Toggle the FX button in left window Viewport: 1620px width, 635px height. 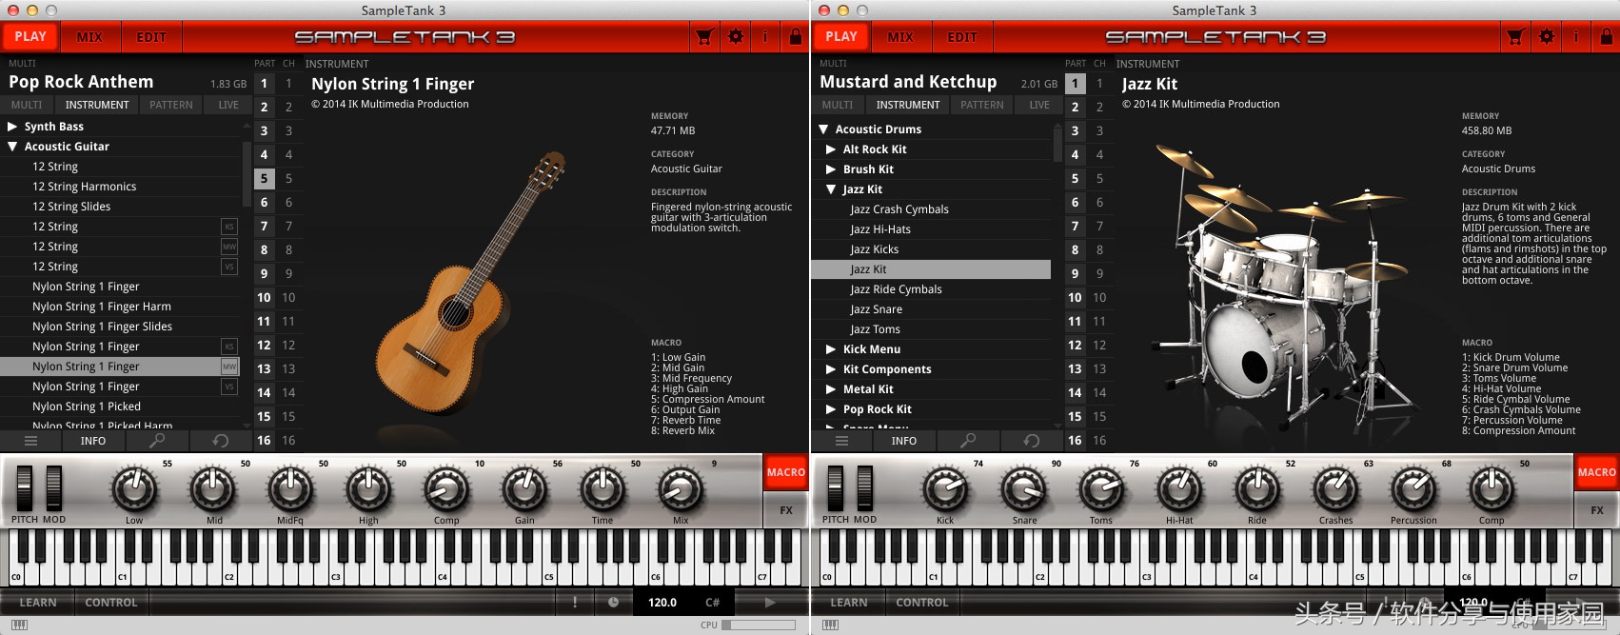coord(786,510)
